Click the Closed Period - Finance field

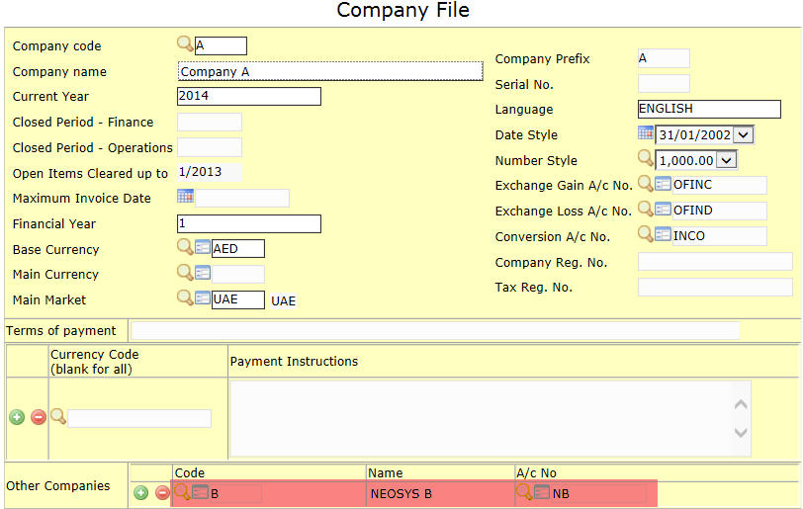[210, 122]
